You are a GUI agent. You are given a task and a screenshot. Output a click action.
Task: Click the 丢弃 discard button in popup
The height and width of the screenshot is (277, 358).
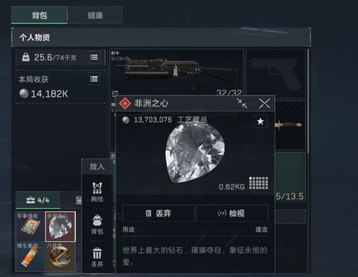[x=158, y=213]
